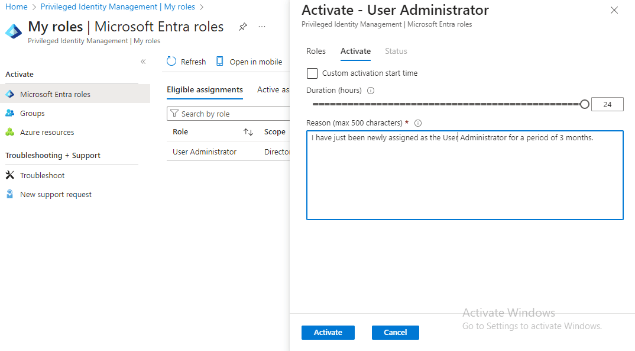Click the Refresh toolbar button
635x351 pixels.
point(186,62)
